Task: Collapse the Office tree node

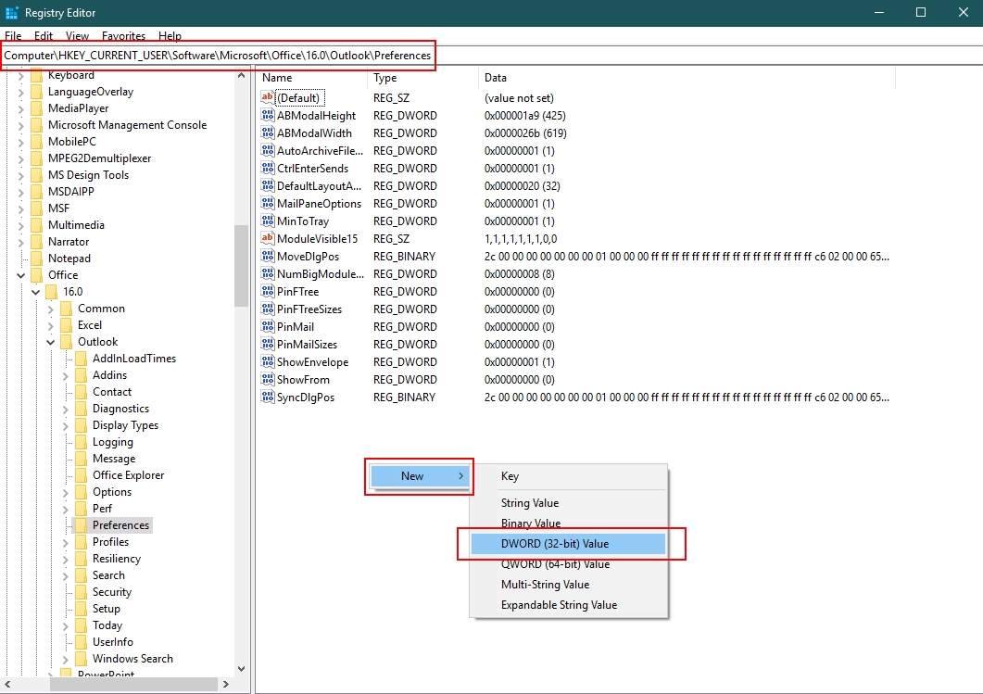Action: click(x=20, y=275)
